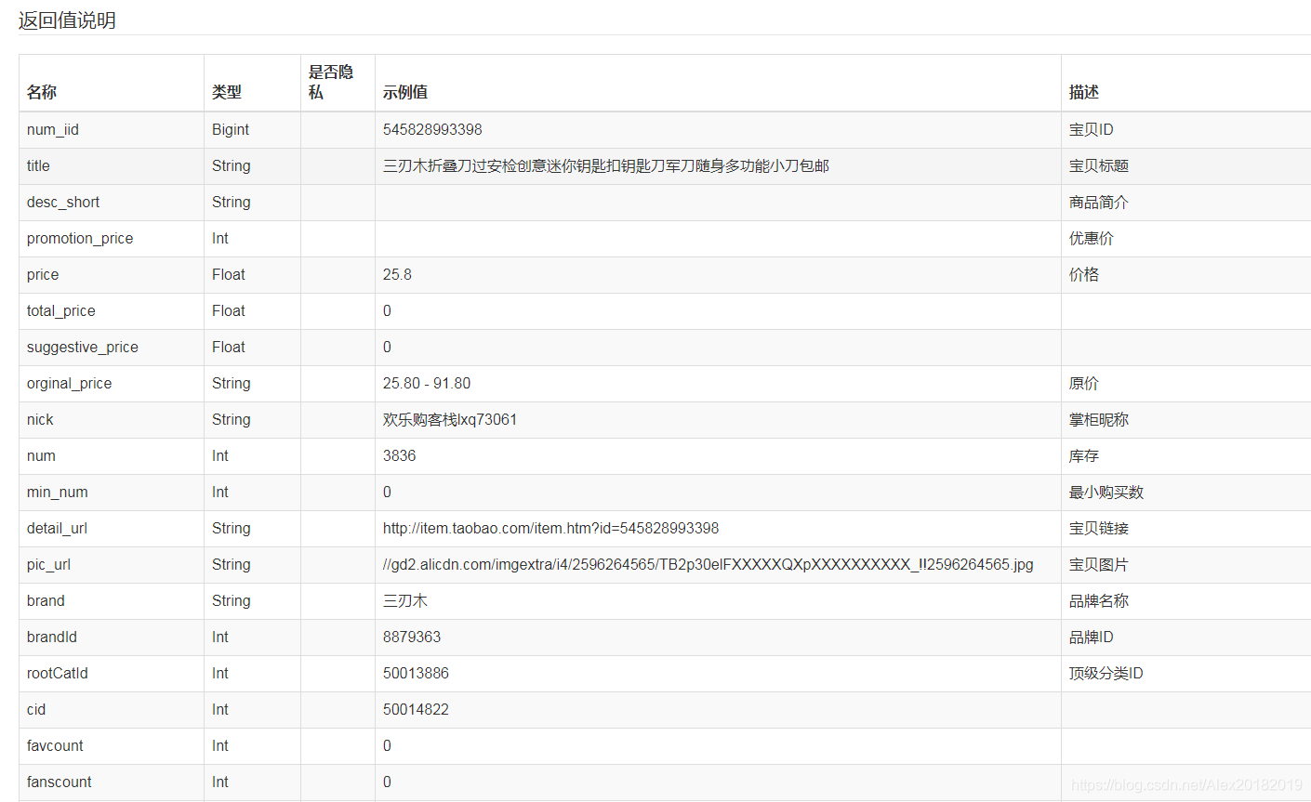
Task: Click the '宝贝图片' description cell
Action: pyautogui.click(x=1099, y=564)
